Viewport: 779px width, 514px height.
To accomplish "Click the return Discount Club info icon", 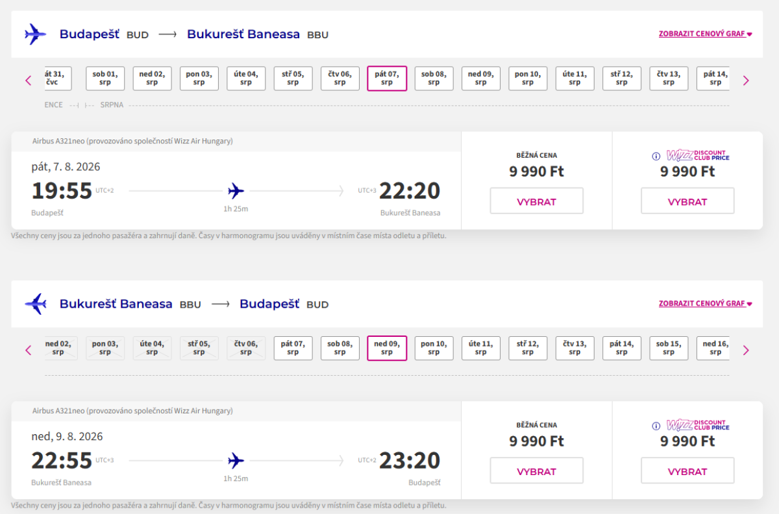I will (x=656, y=426).
